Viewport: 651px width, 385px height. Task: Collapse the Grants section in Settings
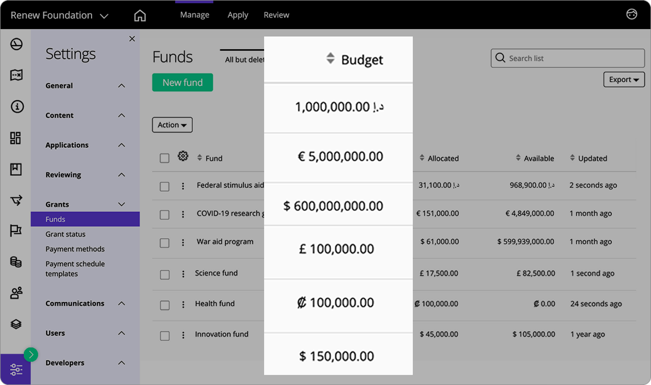(x=121, y=204)
